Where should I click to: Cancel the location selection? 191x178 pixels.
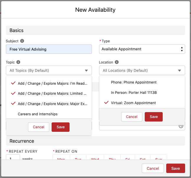132,117
